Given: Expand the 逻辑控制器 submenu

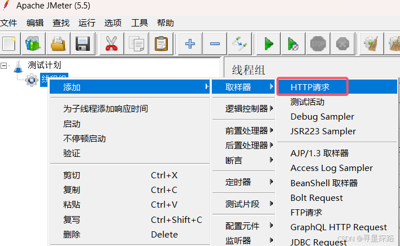Looking at the screenshot, I should point(244,109).
